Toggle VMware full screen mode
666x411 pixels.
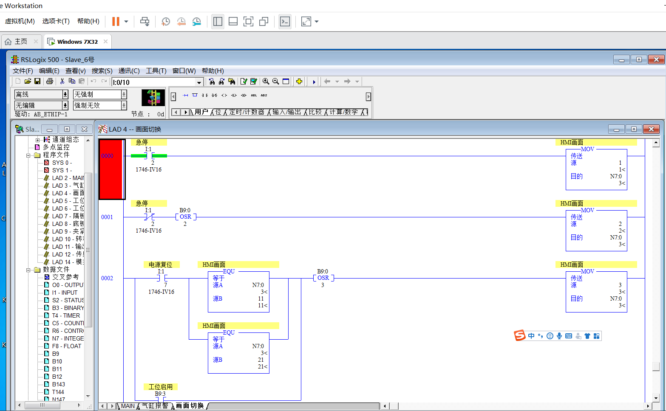pos(248,22)
